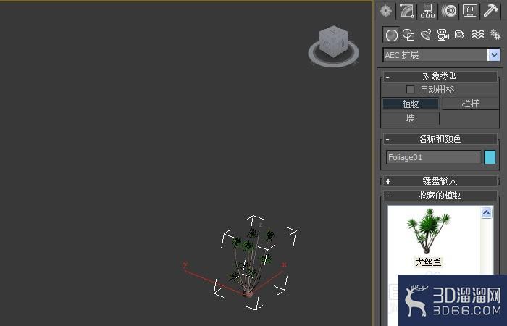Open the Display panel tab
The image size is (507, 326).
pos(470,11)
